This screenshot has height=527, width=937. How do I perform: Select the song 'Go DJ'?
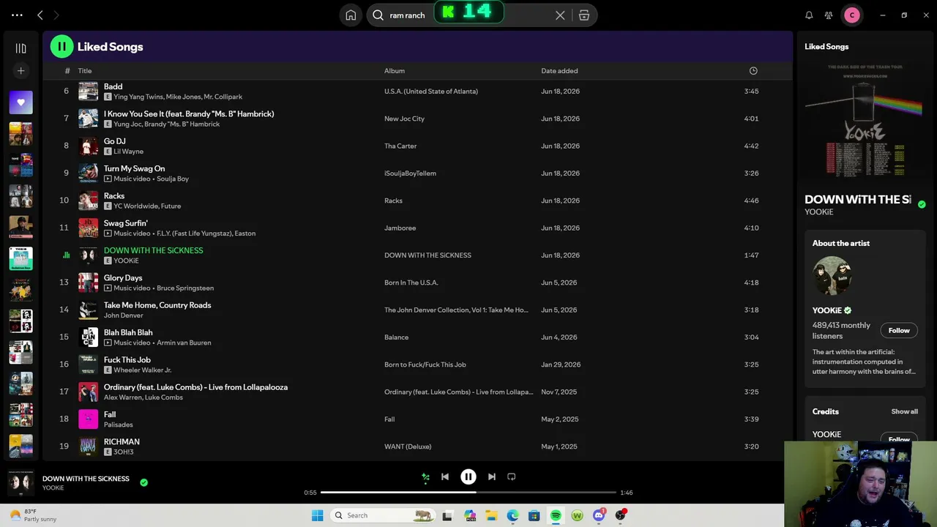tap(114, 141)
